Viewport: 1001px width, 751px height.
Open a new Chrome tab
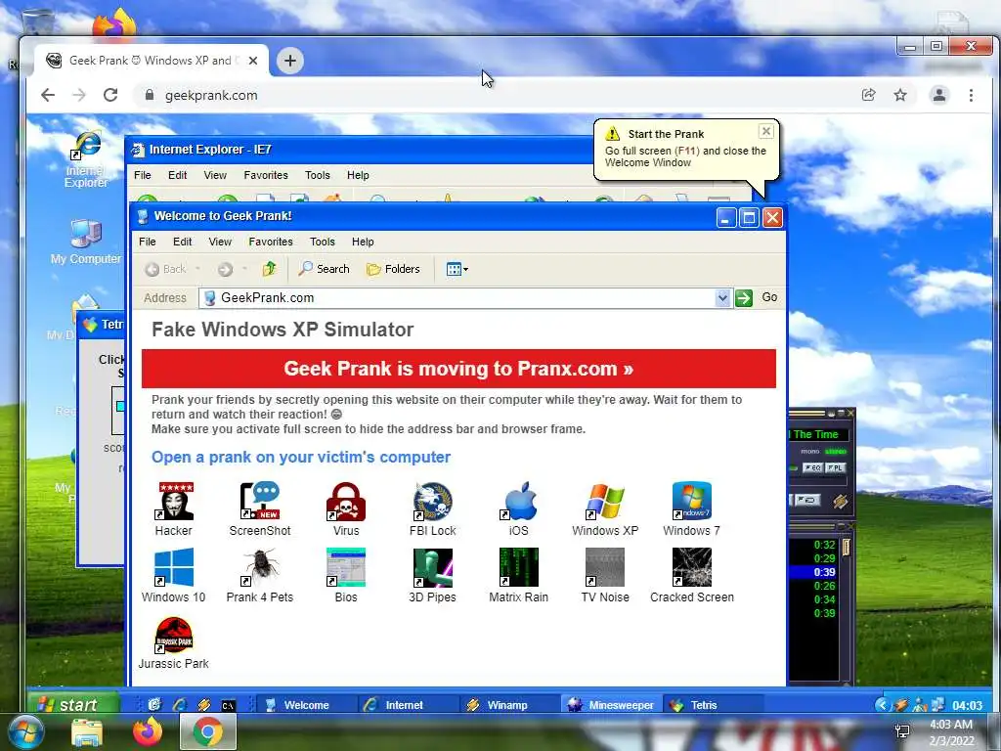tap(289, 61)
